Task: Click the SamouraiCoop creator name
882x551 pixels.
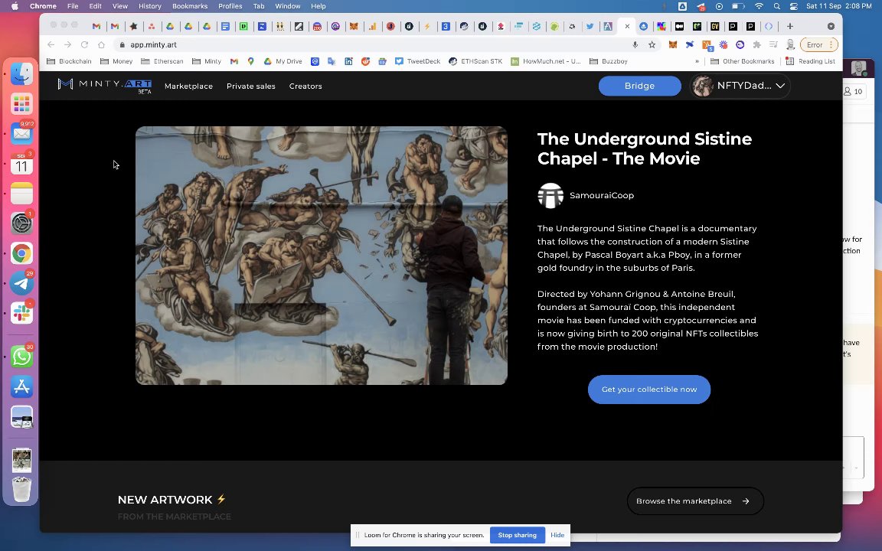Action: [601, 195]
